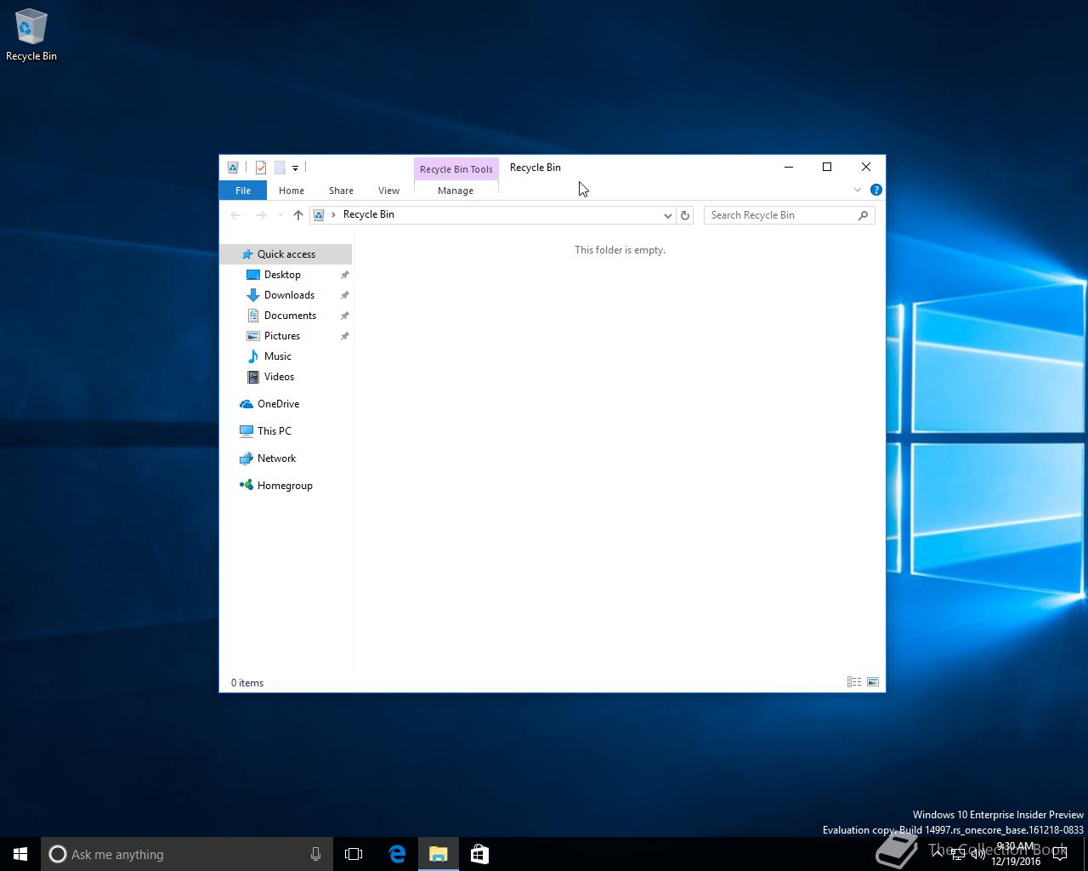The image size is (1088, 871).
Task: Switch to details view layout icon
Action: (853, 682)
